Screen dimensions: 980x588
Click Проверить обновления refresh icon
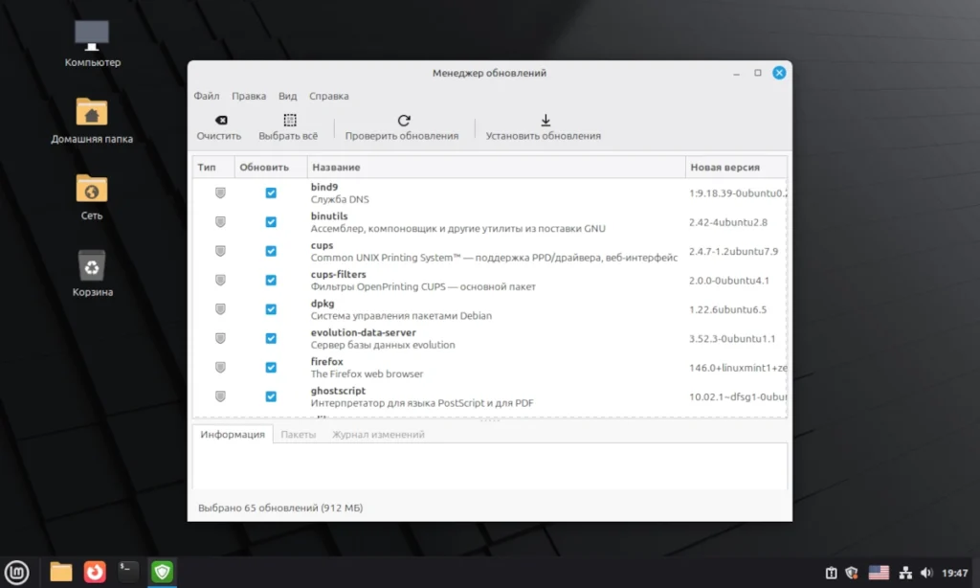coord(404,120)
